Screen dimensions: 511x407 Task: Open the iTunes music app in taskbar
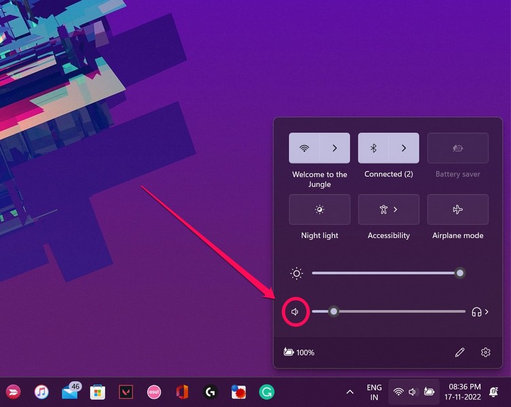[x=41, y=391]
